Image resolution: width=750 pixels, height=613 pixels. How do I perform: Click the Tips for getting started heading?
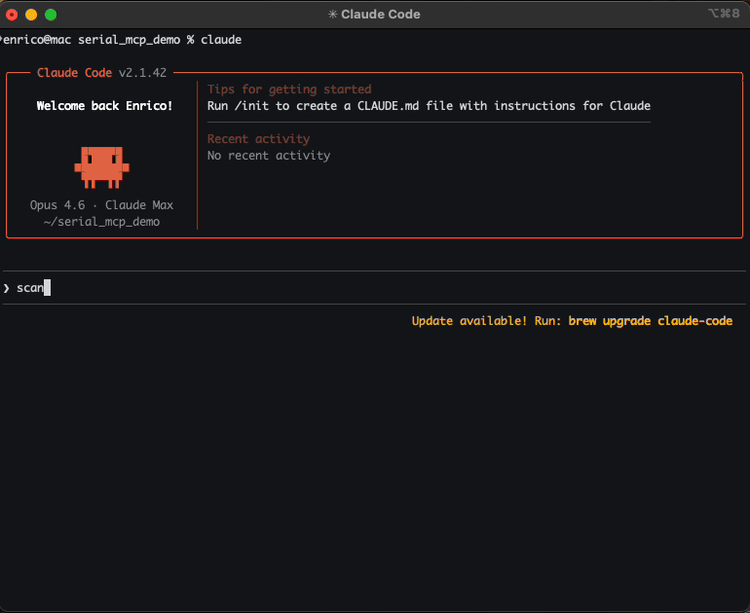pyautogui.click(x=289, y=90)
